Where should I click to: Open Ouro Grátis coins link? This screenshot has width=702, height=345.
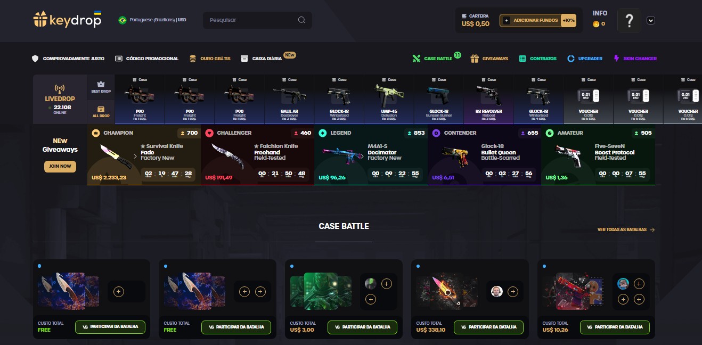(x=209, y=58)
